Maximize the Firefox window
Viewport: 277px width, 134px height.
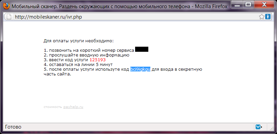pyautogui.click(x=248, y=5)
